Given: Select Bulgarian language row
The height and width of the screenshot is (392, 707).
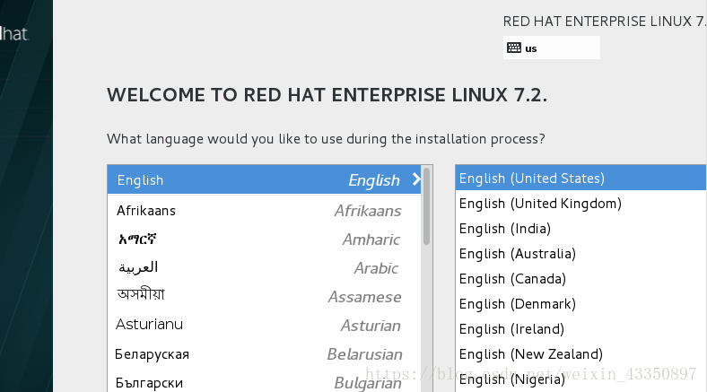Looking at the screenshot, I should click(x=264, y=381).
